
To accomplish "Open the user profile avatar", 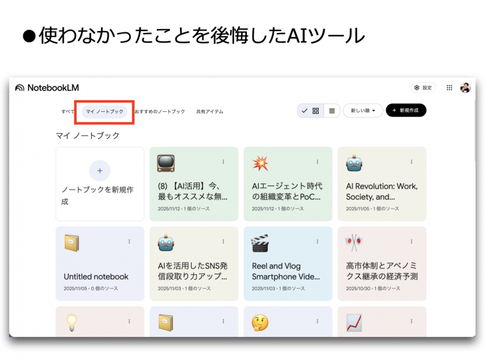I will [465, 88].
